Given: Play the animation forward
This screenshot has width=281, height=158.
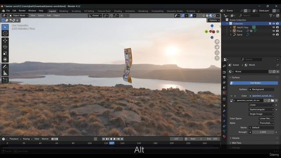Looking at the screenshot, I should pyautogui.click(x=115, y=139).
